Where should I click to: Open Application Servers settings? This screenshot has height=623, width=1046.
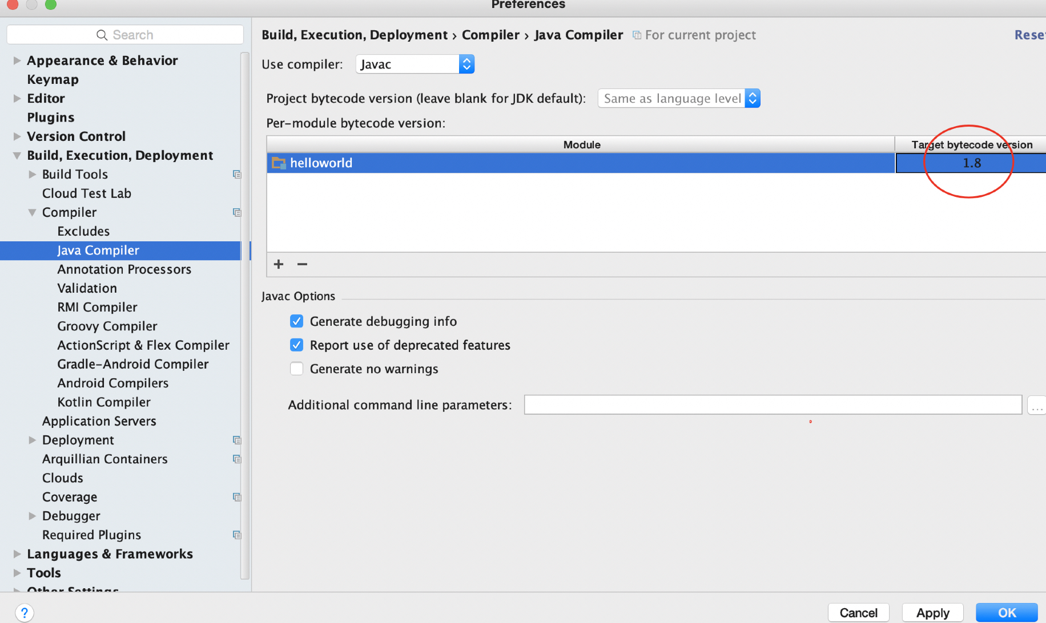(x=99, y=421)
